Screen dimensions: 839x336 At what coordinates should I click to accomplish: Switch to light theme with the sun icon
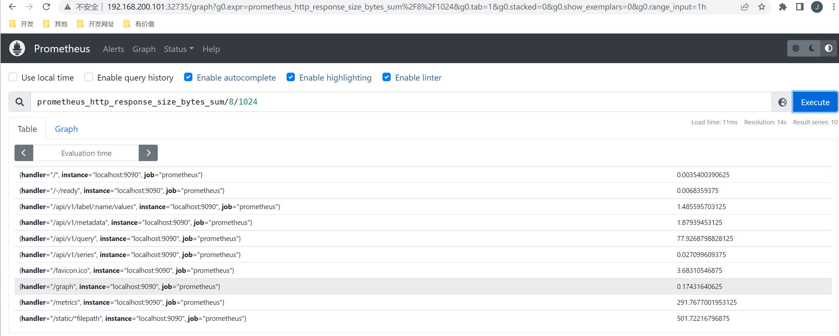coord(796,48)
